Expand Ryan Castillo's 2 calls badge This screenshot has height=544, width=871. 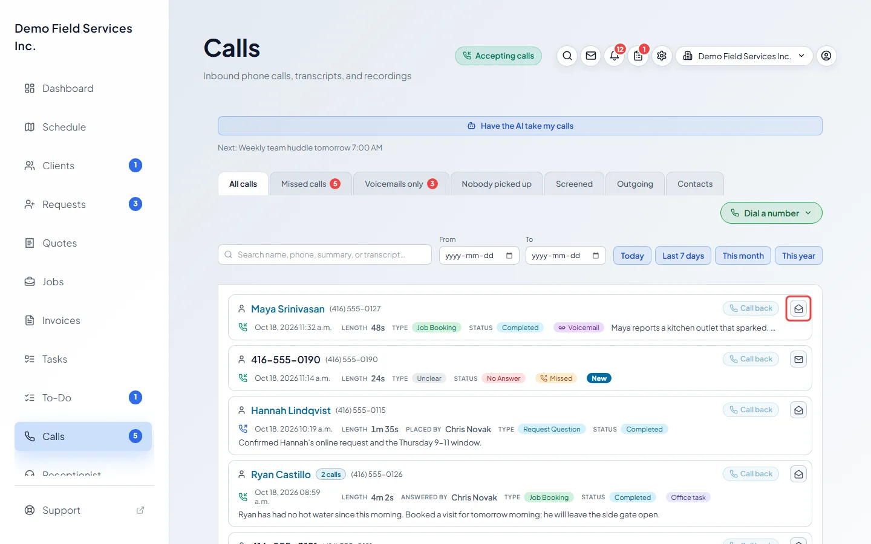[331, 474]
